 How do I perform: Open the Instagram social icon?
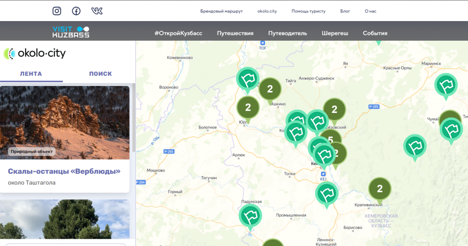(57, 11)
